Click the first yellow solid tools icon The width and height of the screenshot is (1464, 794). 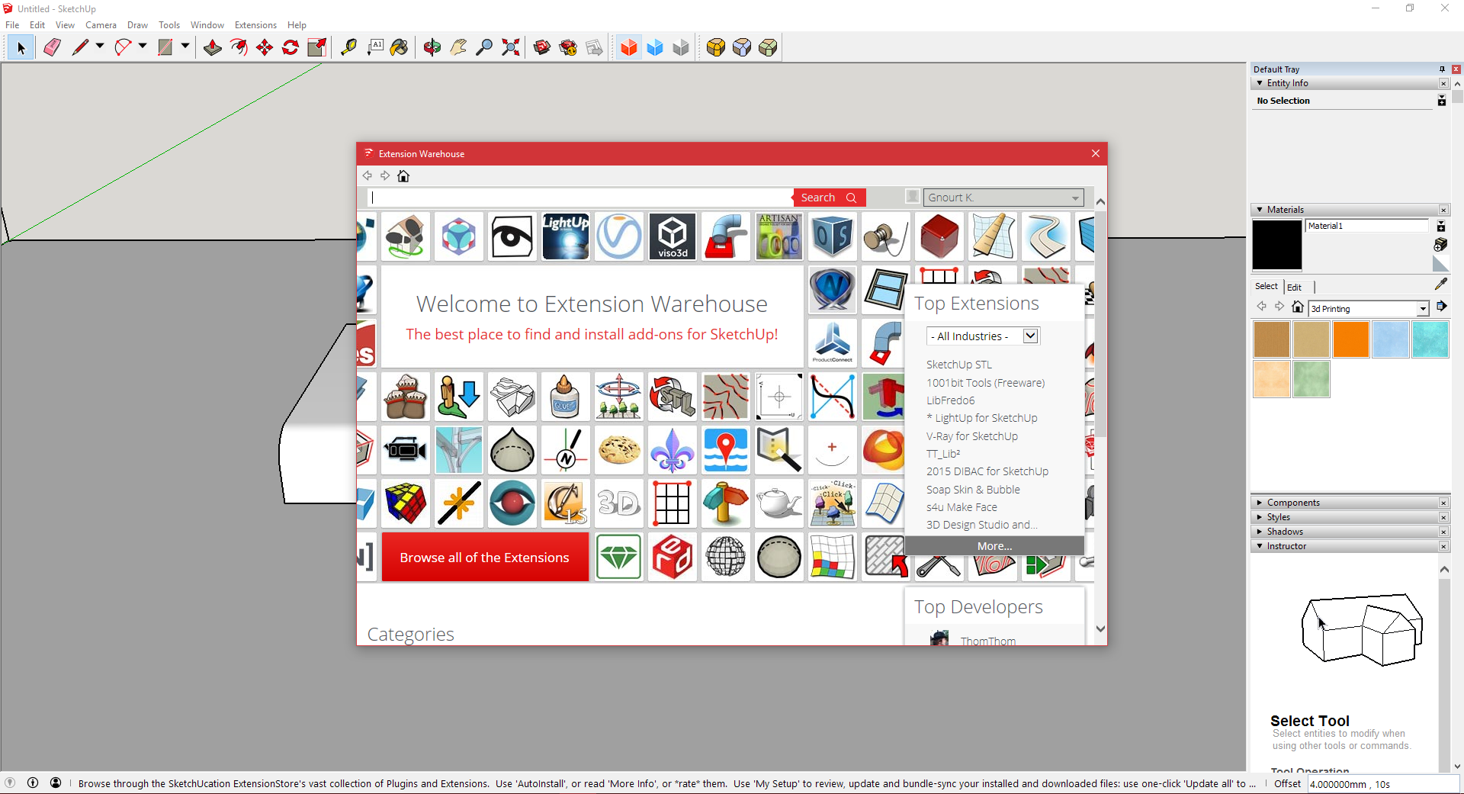715,48
